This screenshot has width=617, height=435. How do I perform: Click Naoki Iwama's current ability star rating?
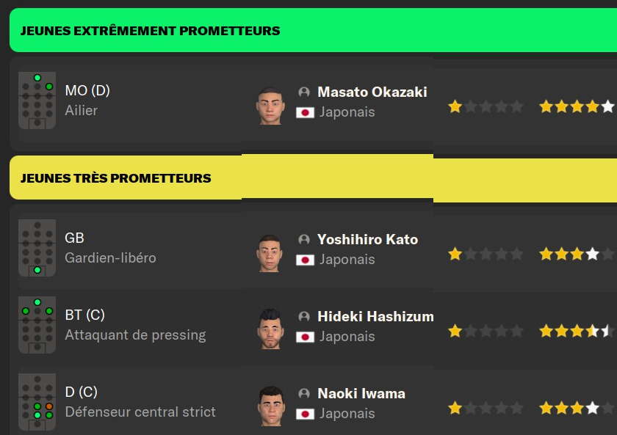486,408
